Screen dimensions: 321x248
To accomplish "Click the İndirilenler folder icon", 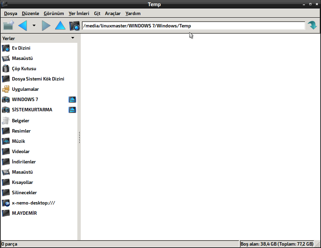I will (x=6, y=162).
